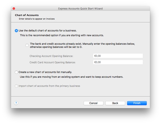This screenshot has height=124, width=161.
Task: Click 'Enter details to appear on invoices' text
Action: (x=37, y=19)
